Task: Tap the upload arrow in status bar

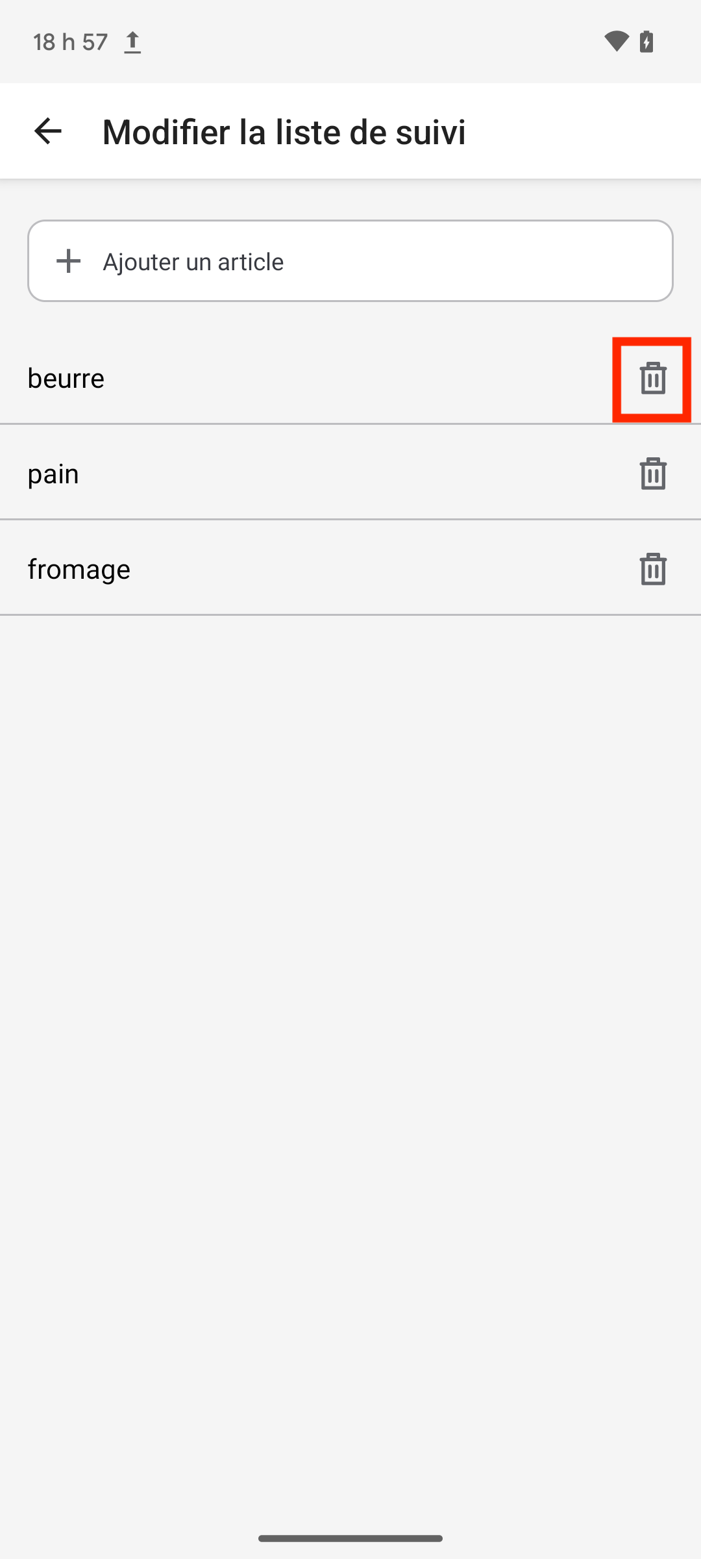Action: point(132,42)
